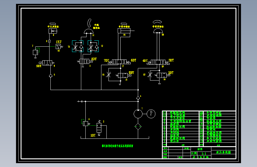Select the solenoid valve symbol numbered 2
The width and height of the screenshot is (257, 167).
(99, 128)
